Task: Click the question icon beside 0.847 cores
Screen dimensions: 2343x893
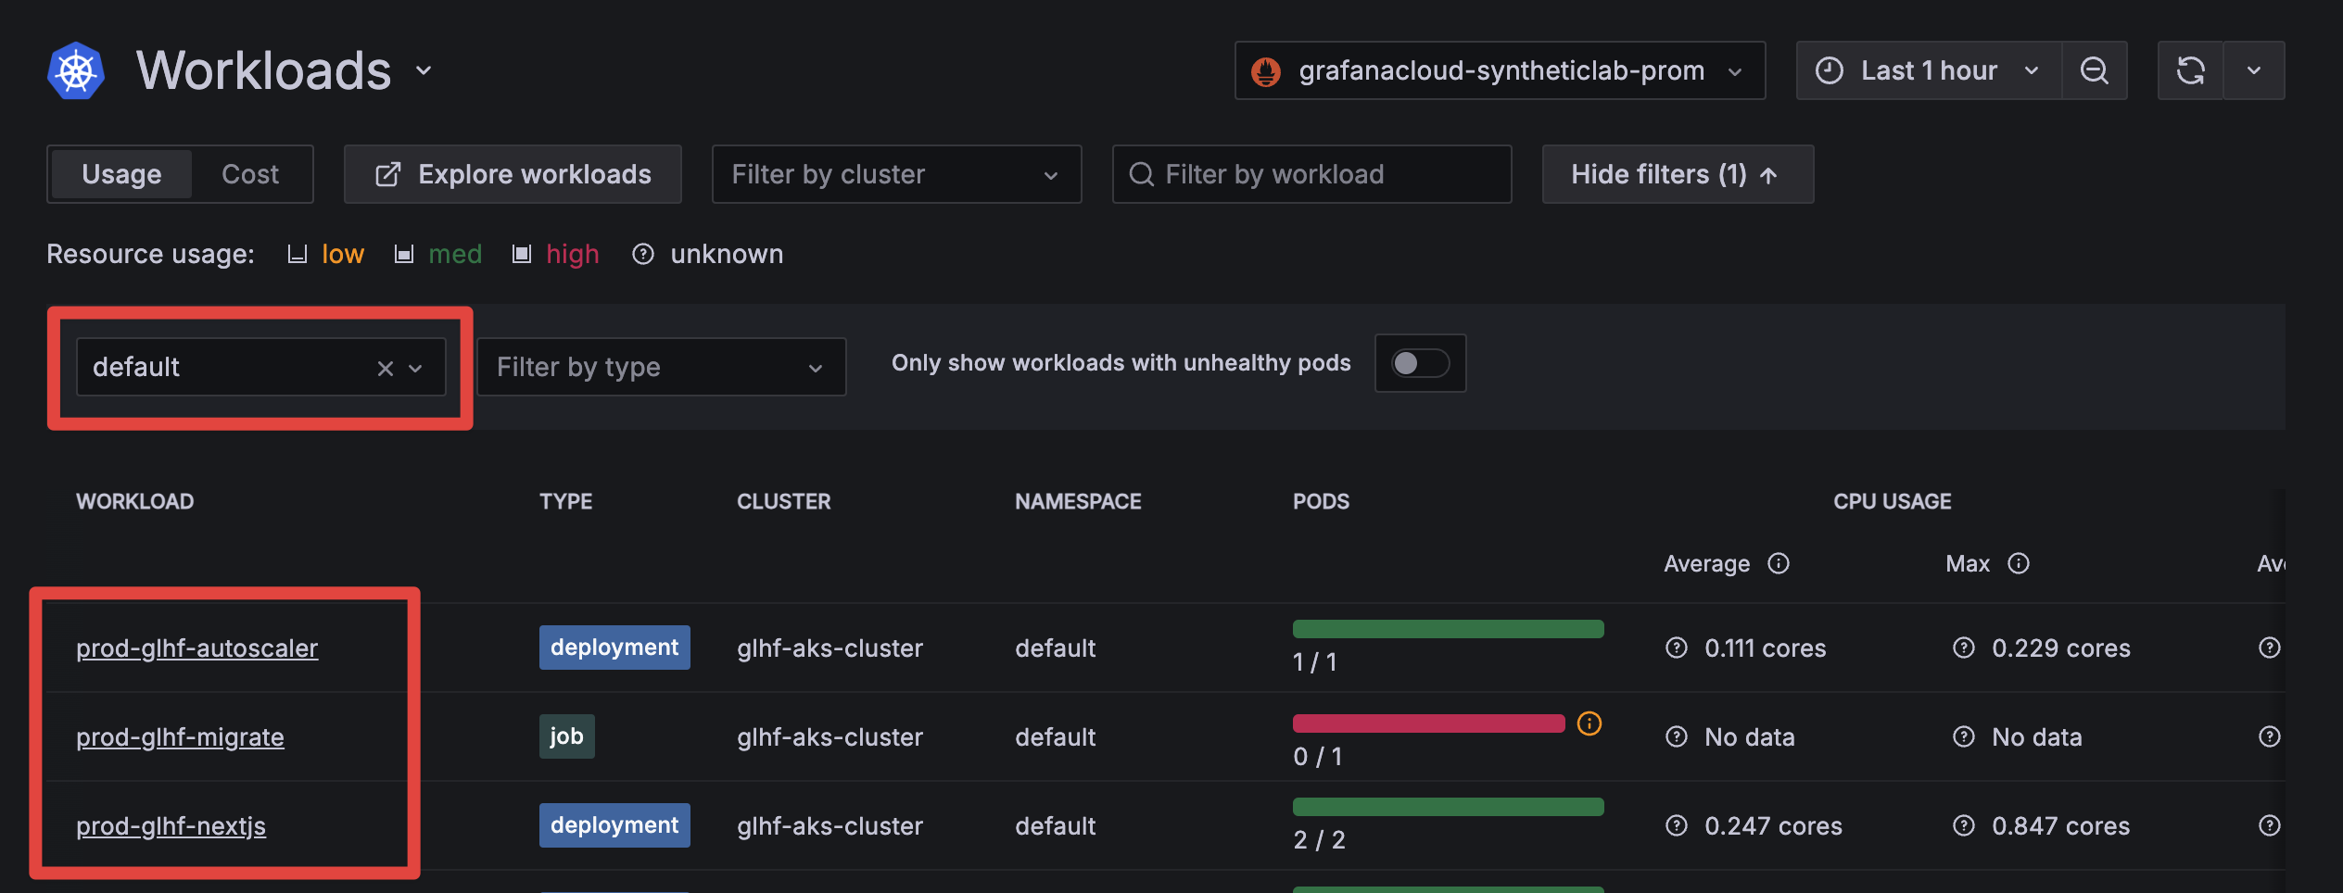Action: click(x=1964, y=825)
